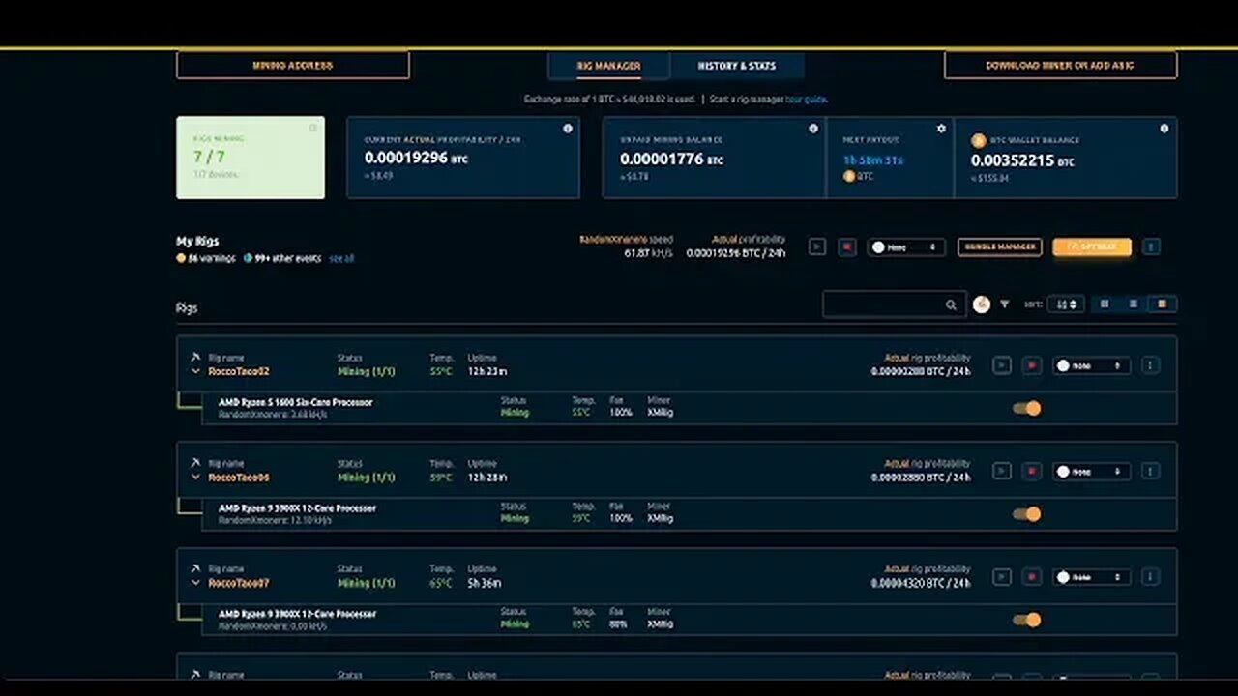Open RoccoTaco06 power mode dropdown
The width and height of the screenshot is (1238, 696).
1091,472
